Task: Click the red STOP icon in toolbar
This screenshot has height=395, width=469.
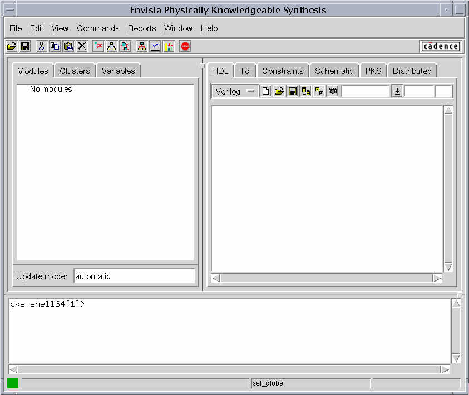Action: pos(185,47)
